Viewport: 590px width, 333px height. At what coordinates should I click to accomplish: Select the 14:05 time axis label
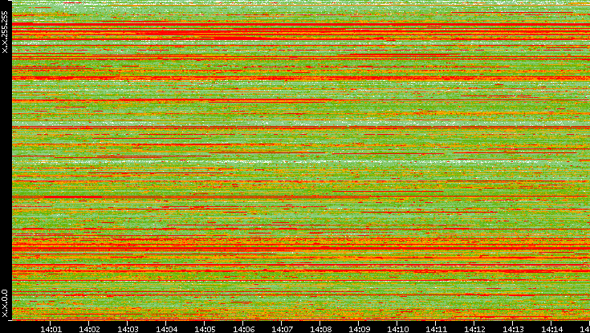tap(205, 329)
